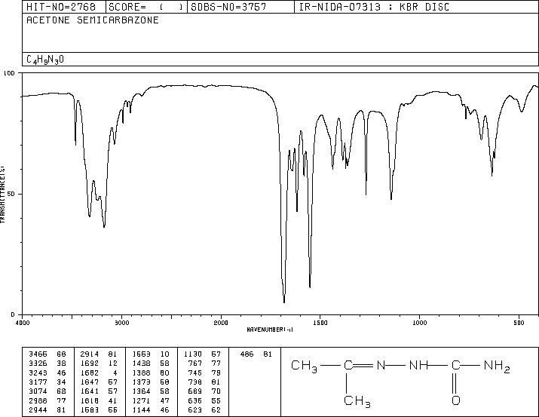Click the 1000 label on wavenumber axis
The width and height of the screenshot is (539, 417).
[419, 323]
